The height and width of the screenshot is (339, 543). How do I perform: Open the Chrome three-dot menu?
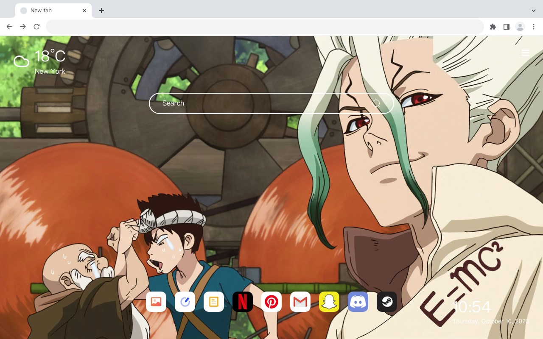pos(533,27)
